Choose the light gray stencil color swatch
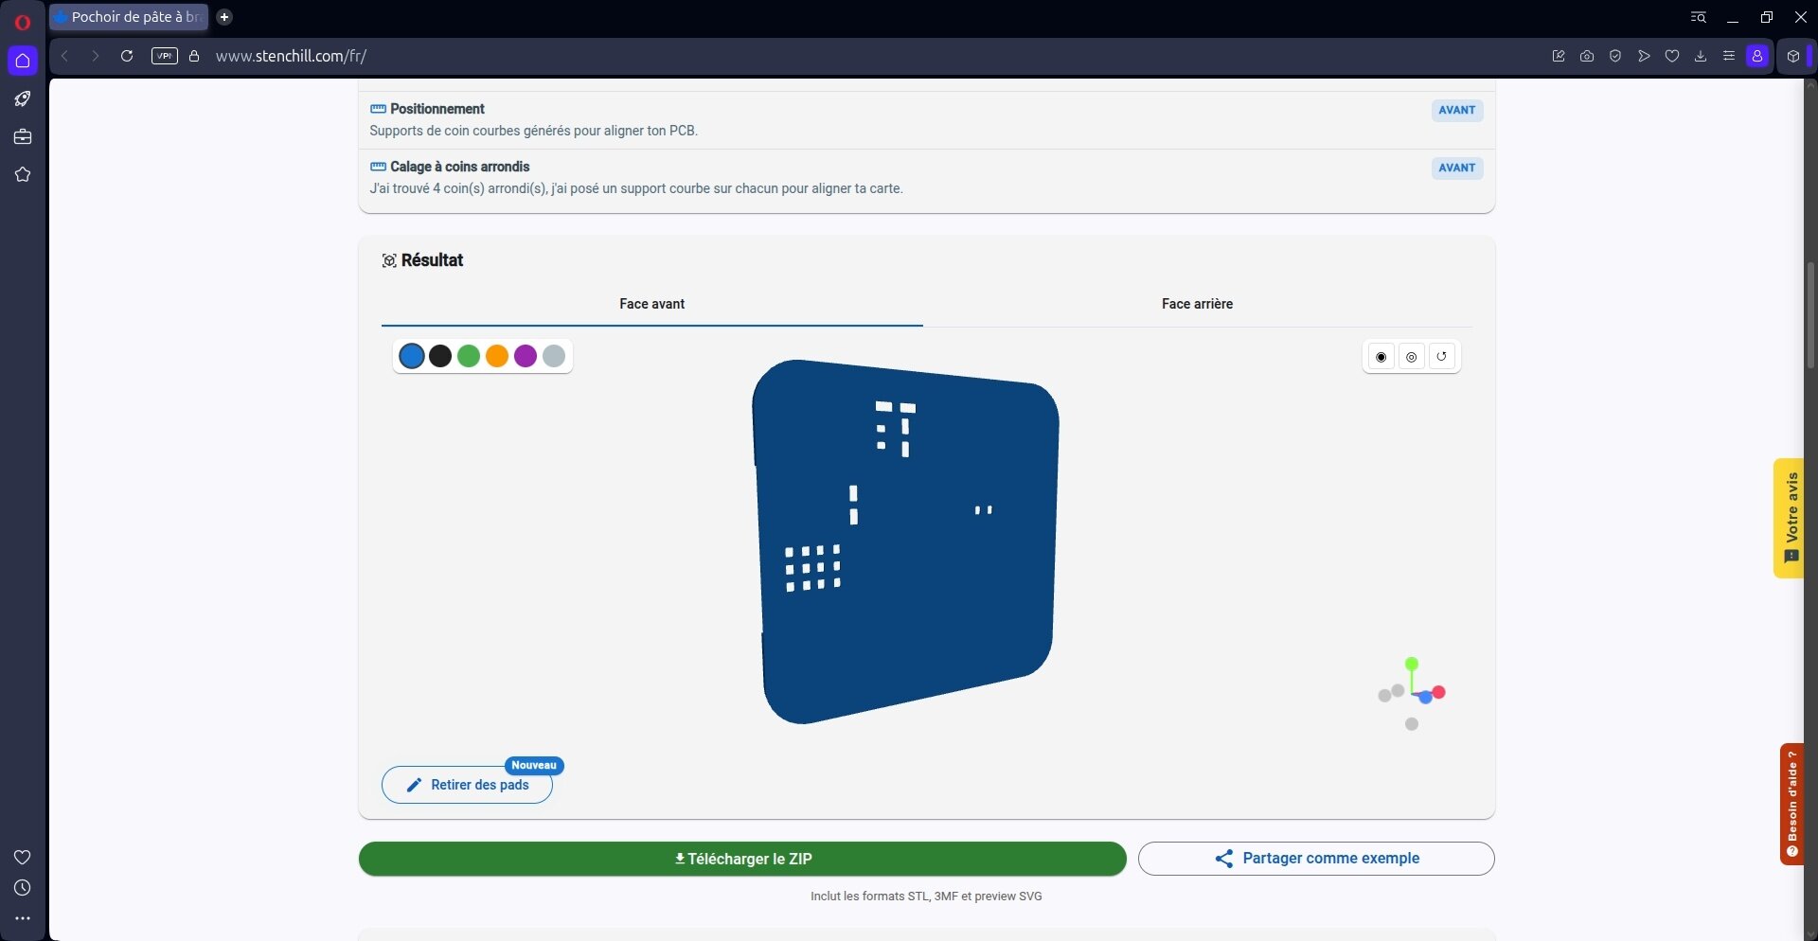1818x941 pixels. (554, 356)
